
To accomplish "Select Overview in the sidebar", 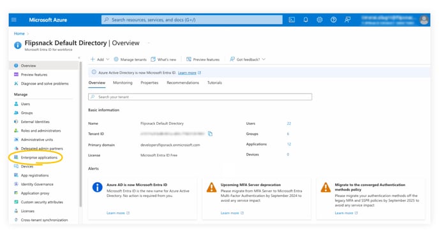I will point(43,66).
